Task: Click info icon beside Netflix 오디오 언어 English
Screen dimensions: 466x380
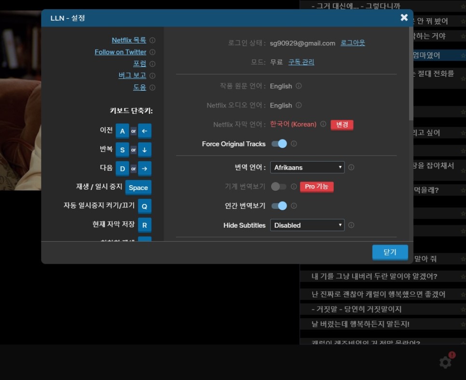Action: (299, 105)
